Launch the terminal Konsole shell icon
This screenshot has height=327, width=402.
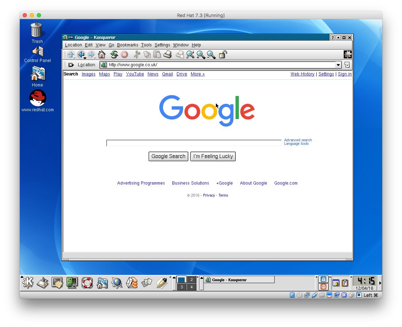pos(57,283)
